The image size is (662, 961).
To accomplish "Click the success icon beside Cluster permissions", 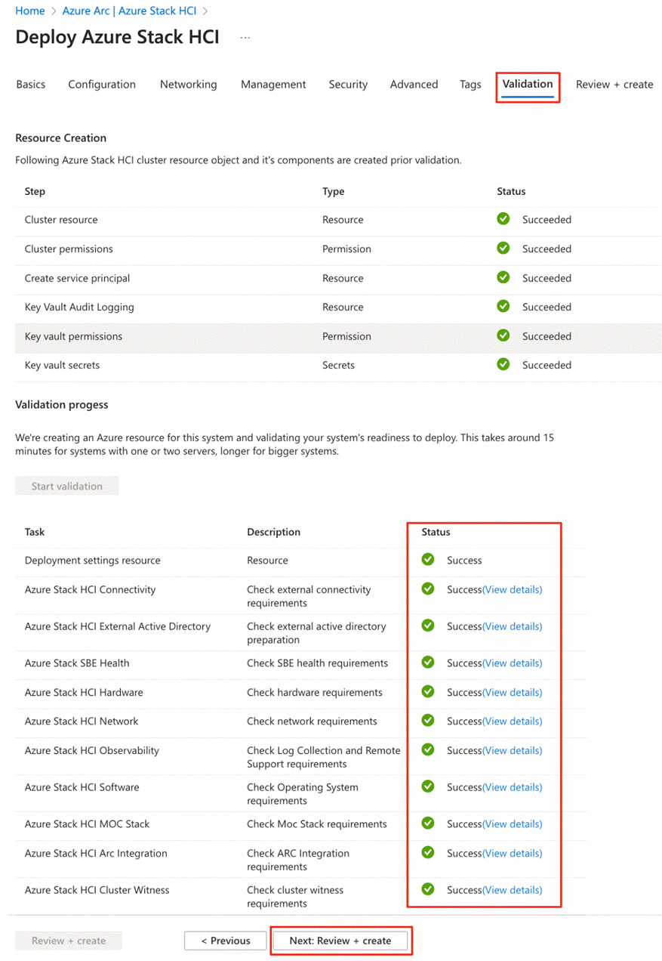I will pos(503,248).
